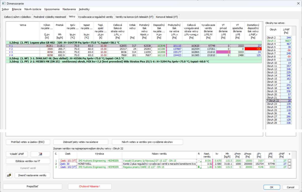The image size is (302, 192).
Task: Click the valve lock icon button
Action: 9,175
